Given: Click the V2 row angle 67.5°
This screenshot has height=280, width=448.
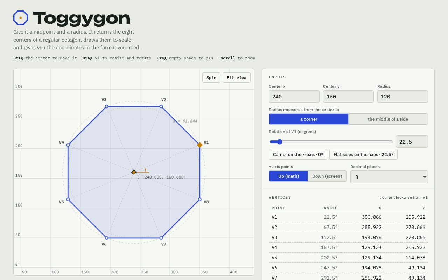Looking at the screenshot, I should pyautogui.click(x=331, y=227).
